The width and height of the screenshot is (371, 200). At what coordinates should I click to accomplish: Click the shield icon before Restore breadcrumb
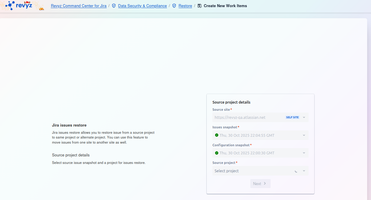174,6
